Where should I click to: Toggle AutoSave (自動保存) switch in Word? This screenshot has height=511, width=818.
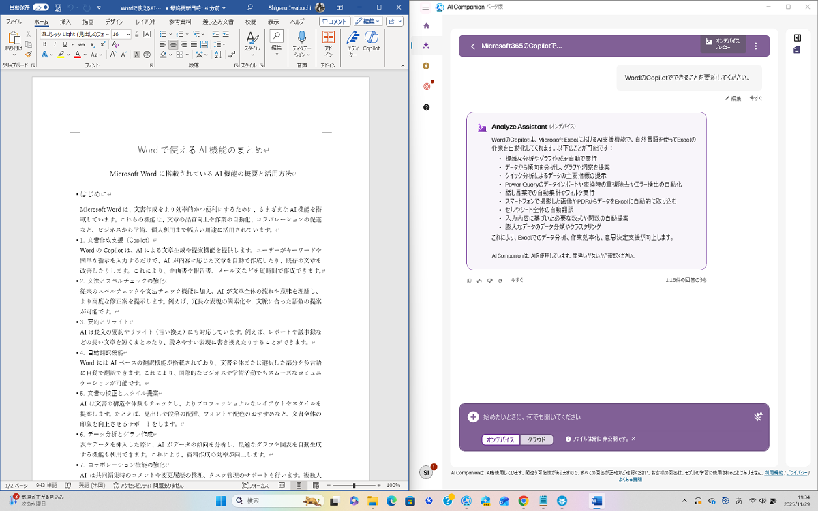coord(41,7)
